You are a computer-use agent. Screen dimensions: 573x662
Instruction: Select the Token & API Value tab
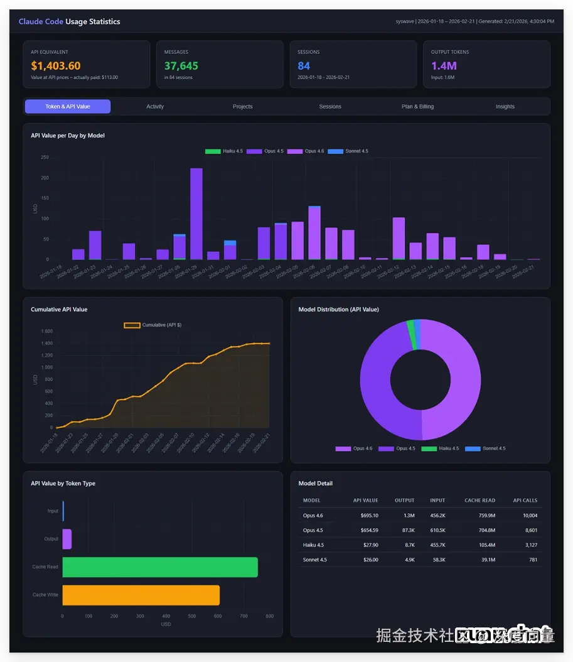(67, 106)
